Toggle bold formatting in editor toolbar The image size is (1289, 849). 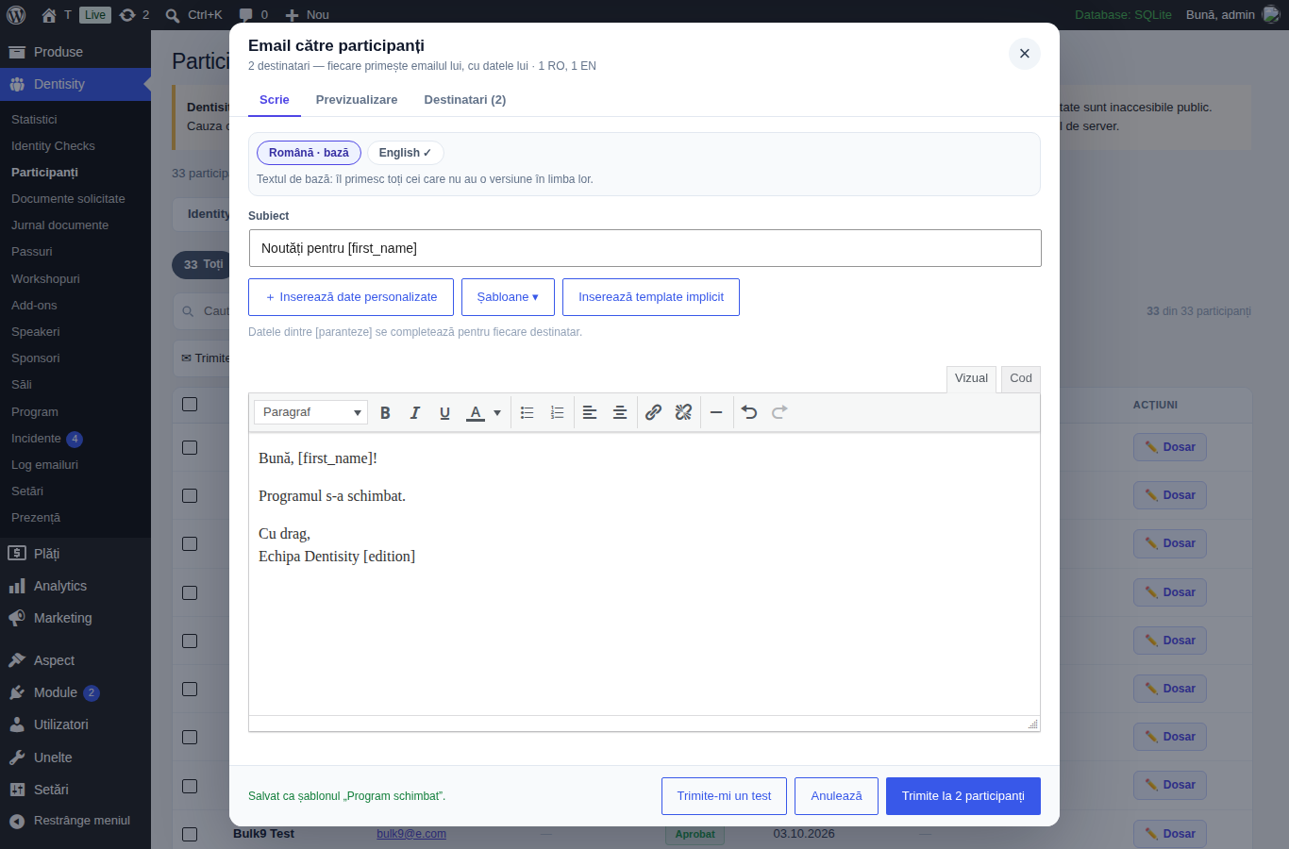(385, 412)
